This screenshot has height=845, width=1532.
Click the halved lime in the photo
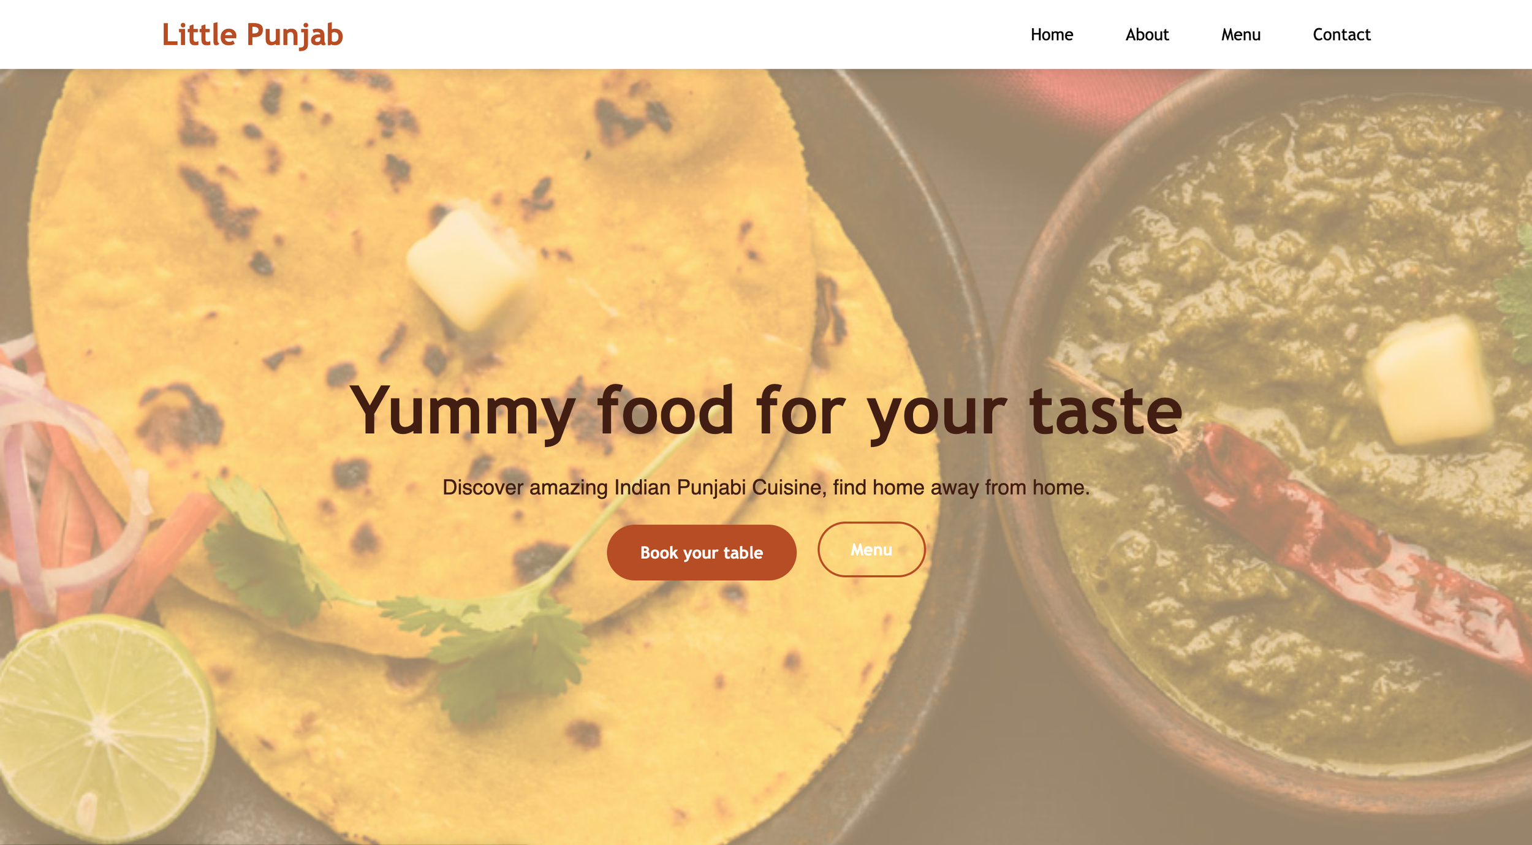[104, 729]
